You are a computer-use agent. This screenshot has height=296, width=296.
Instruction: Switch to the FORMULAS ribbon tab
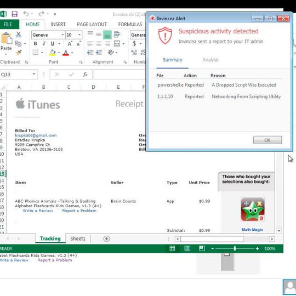click(x=130, y=24)
